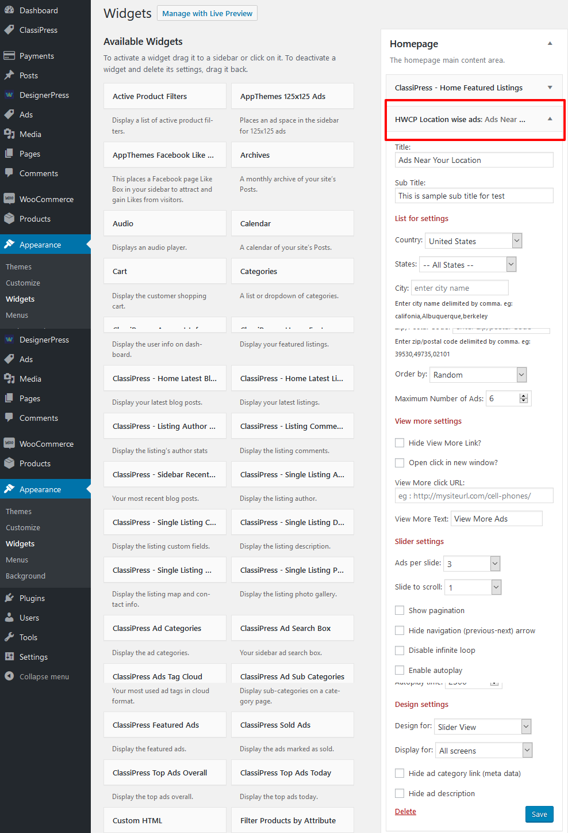Adjust the Maximum Number of Ads spinner
This screenshot has height=833, width=568.
point(523,398)
